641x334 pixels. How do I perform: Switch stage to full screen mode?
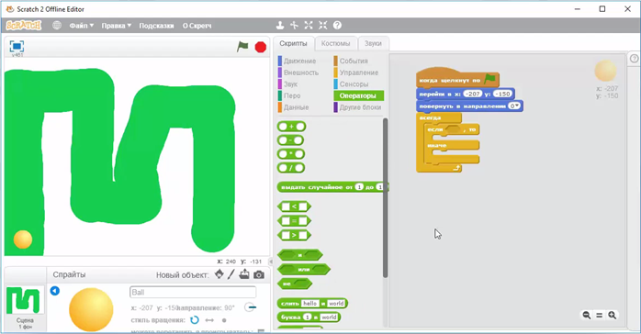(17, 46)
